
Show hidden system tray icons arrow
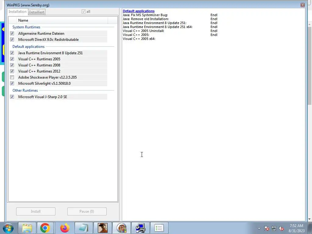(259, 228)
